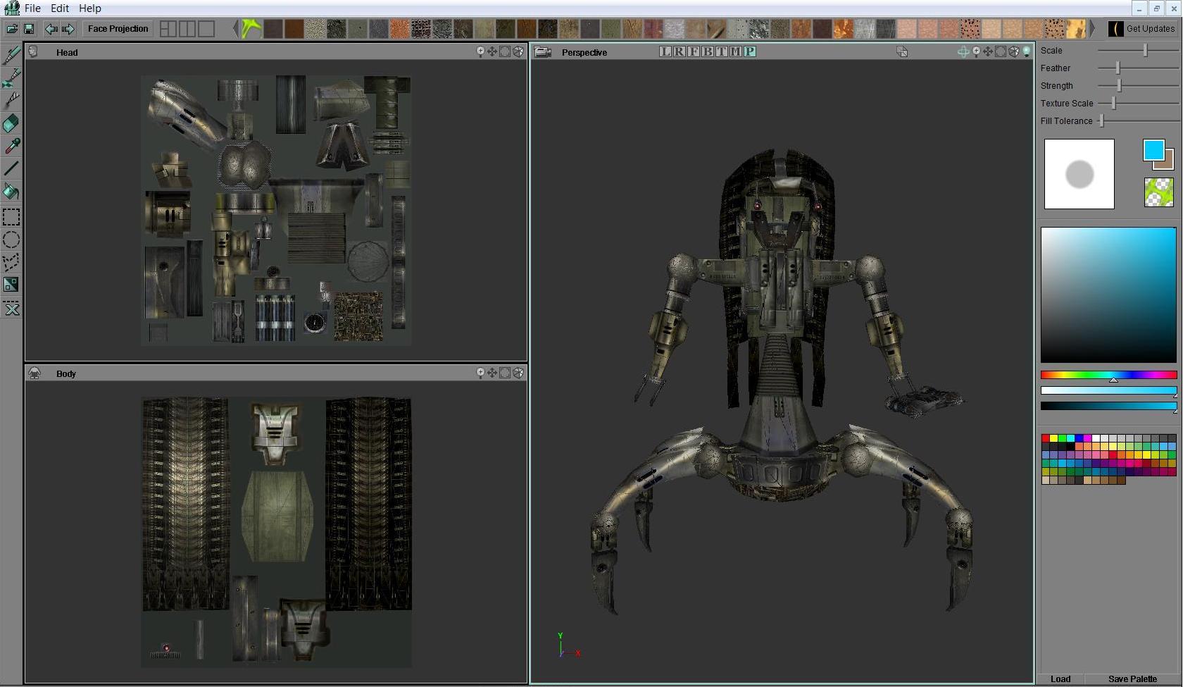1183x687 pixels.
Task: Select the eraser tool
Action: click(11, 124)
